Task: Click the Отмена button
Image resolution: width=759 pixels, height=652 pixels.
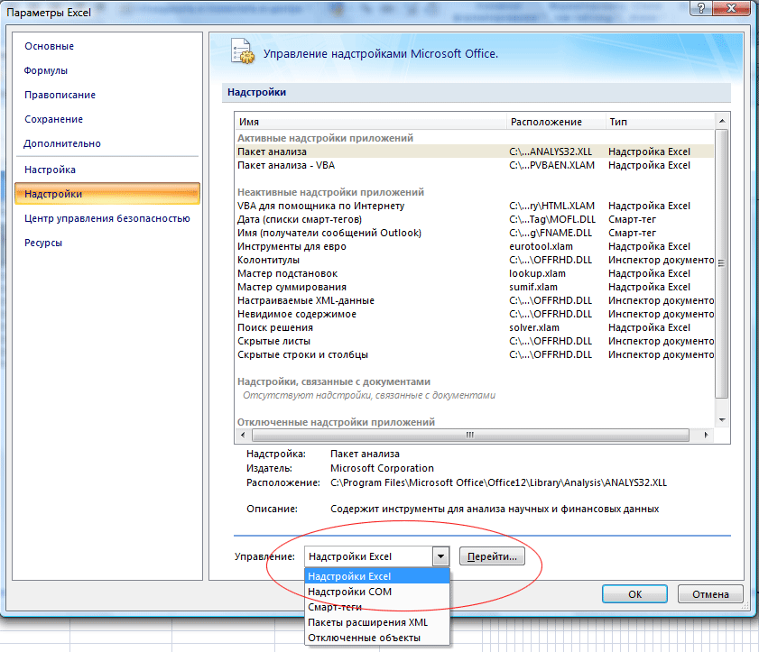Action: [710, 594]
